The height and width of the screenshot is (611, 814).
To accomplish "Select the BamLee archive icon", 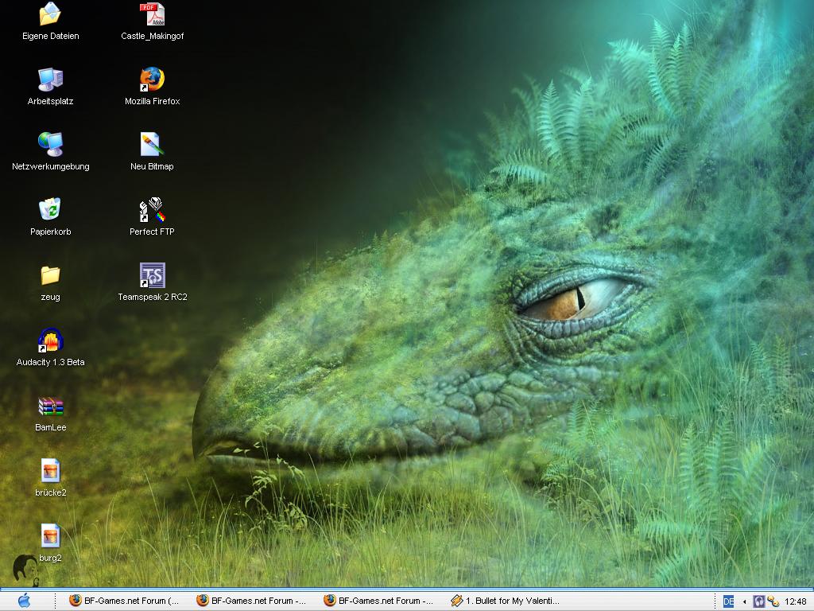I will [x=50, y=407].
